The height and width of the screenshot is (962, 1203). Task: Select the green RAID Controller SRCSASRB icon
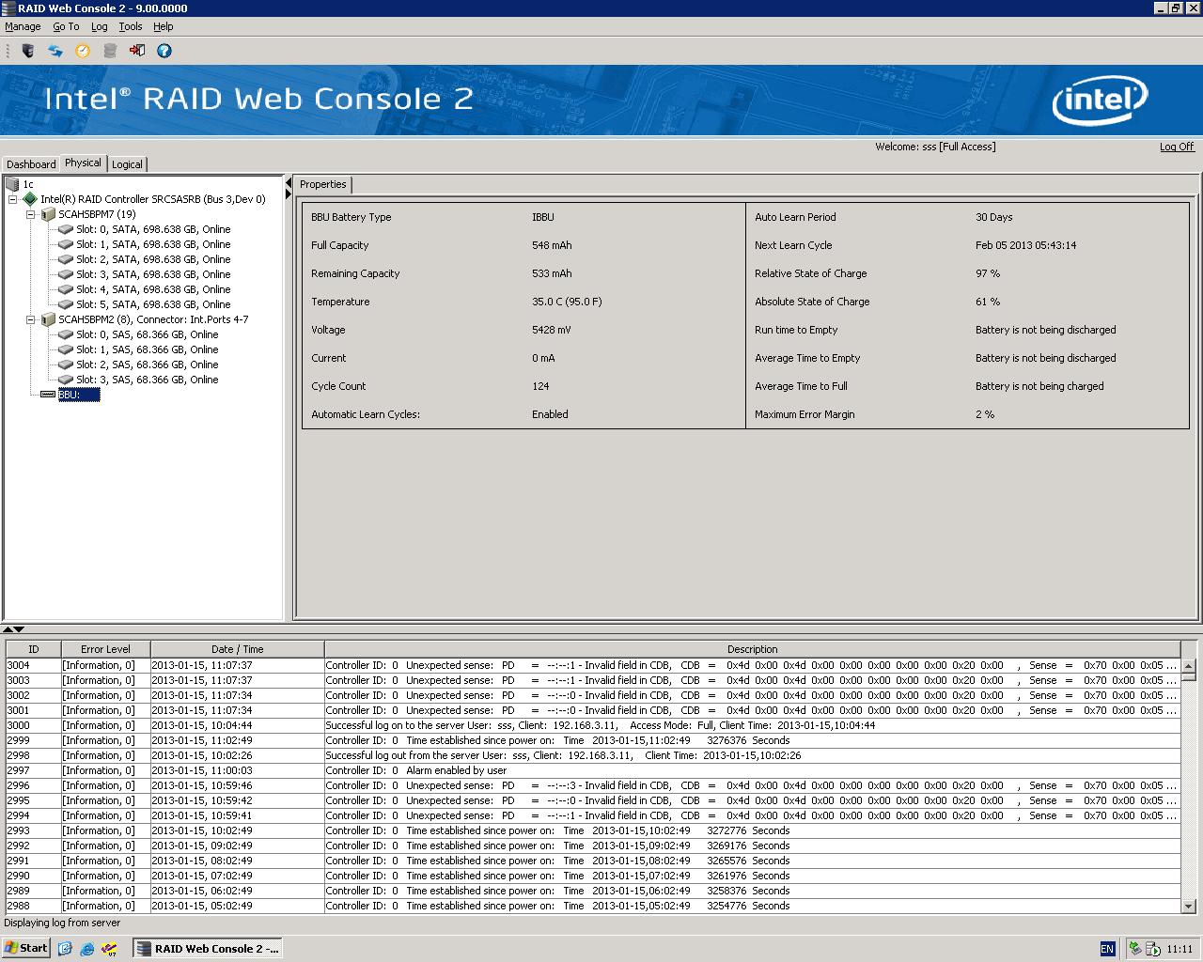coord(30,199)
